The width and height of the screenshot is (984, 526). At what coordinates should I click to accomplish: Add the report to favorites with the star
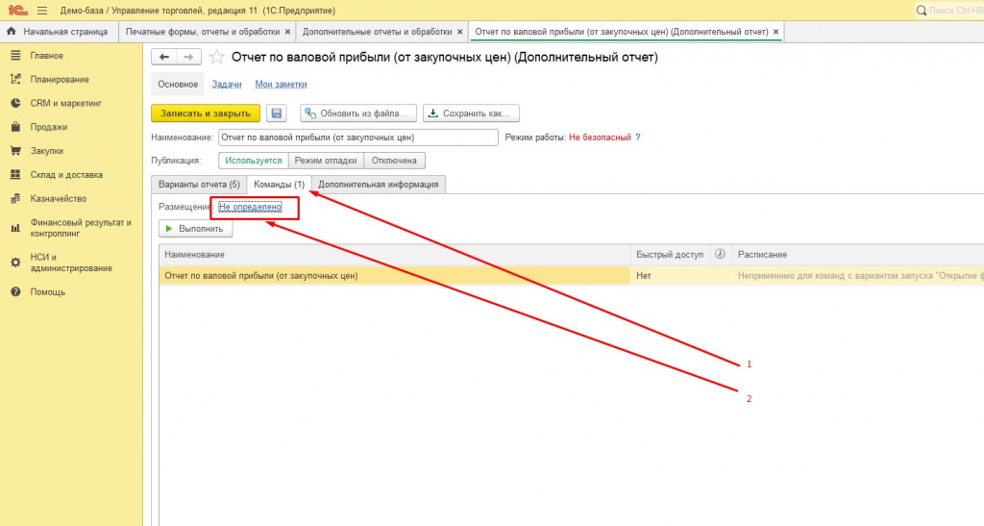tap(216, 57)
